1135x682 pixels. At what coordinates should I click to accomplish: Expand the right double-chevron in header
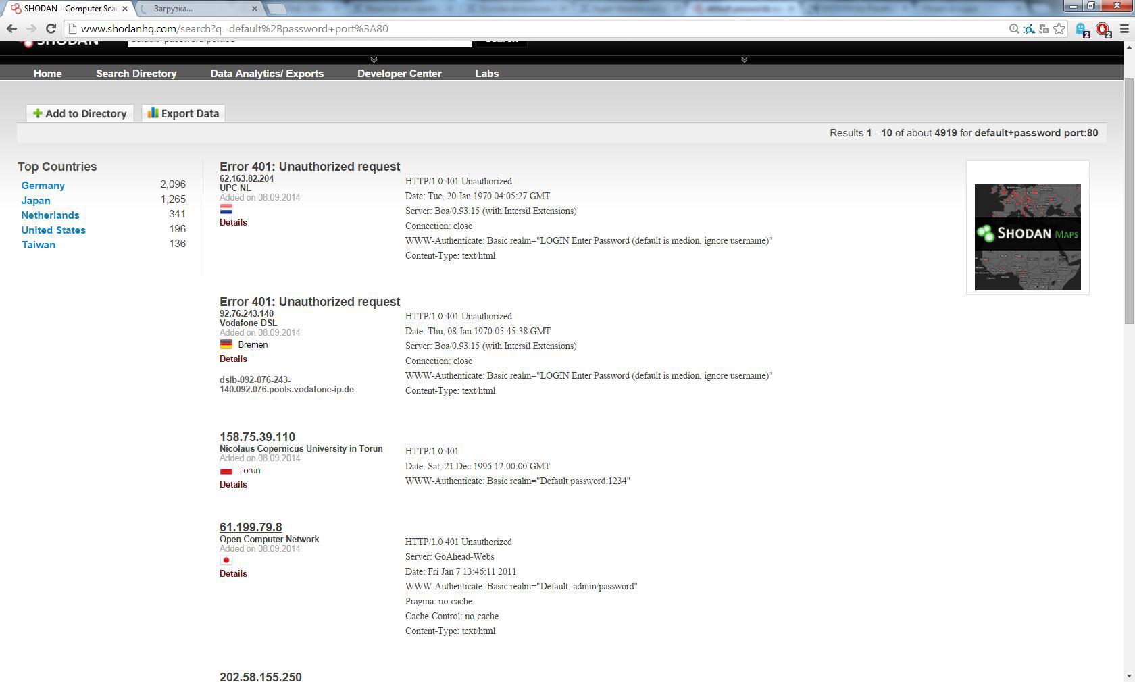744,60
